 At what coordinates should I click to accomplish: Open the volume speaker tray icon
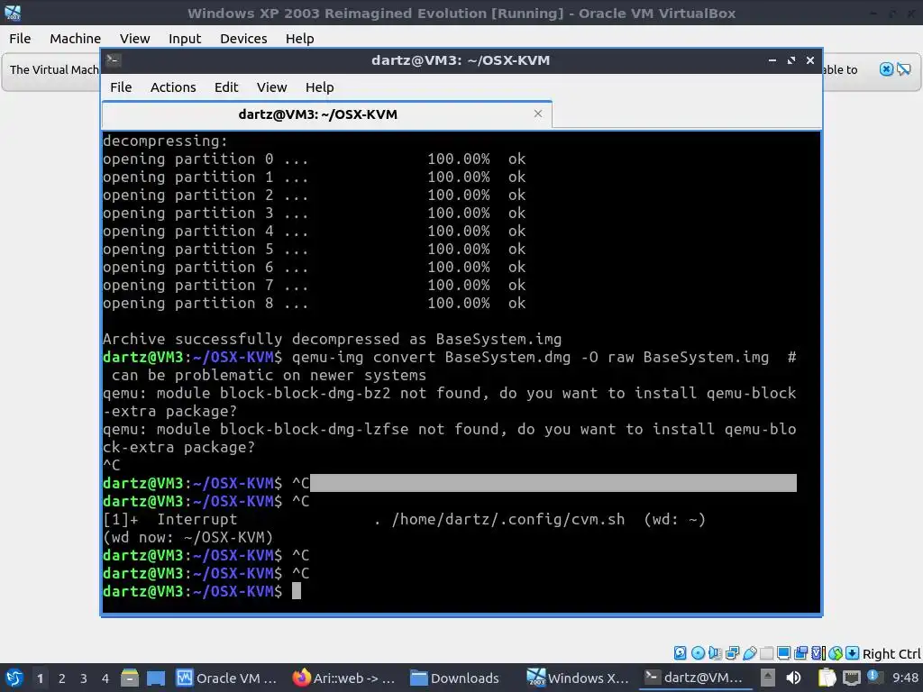coord(793,678)
